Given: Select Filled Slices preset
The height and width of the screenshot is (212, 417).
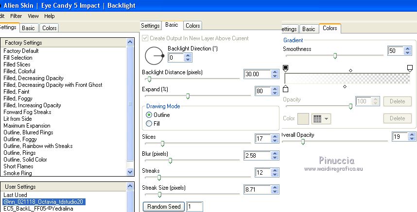Looking at the screenshot, I should (x=17, y=65).
